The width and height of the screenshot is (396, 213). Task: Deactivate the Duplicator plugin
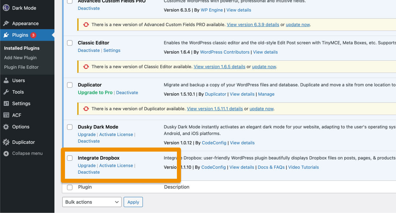click(x=127, y=93)
